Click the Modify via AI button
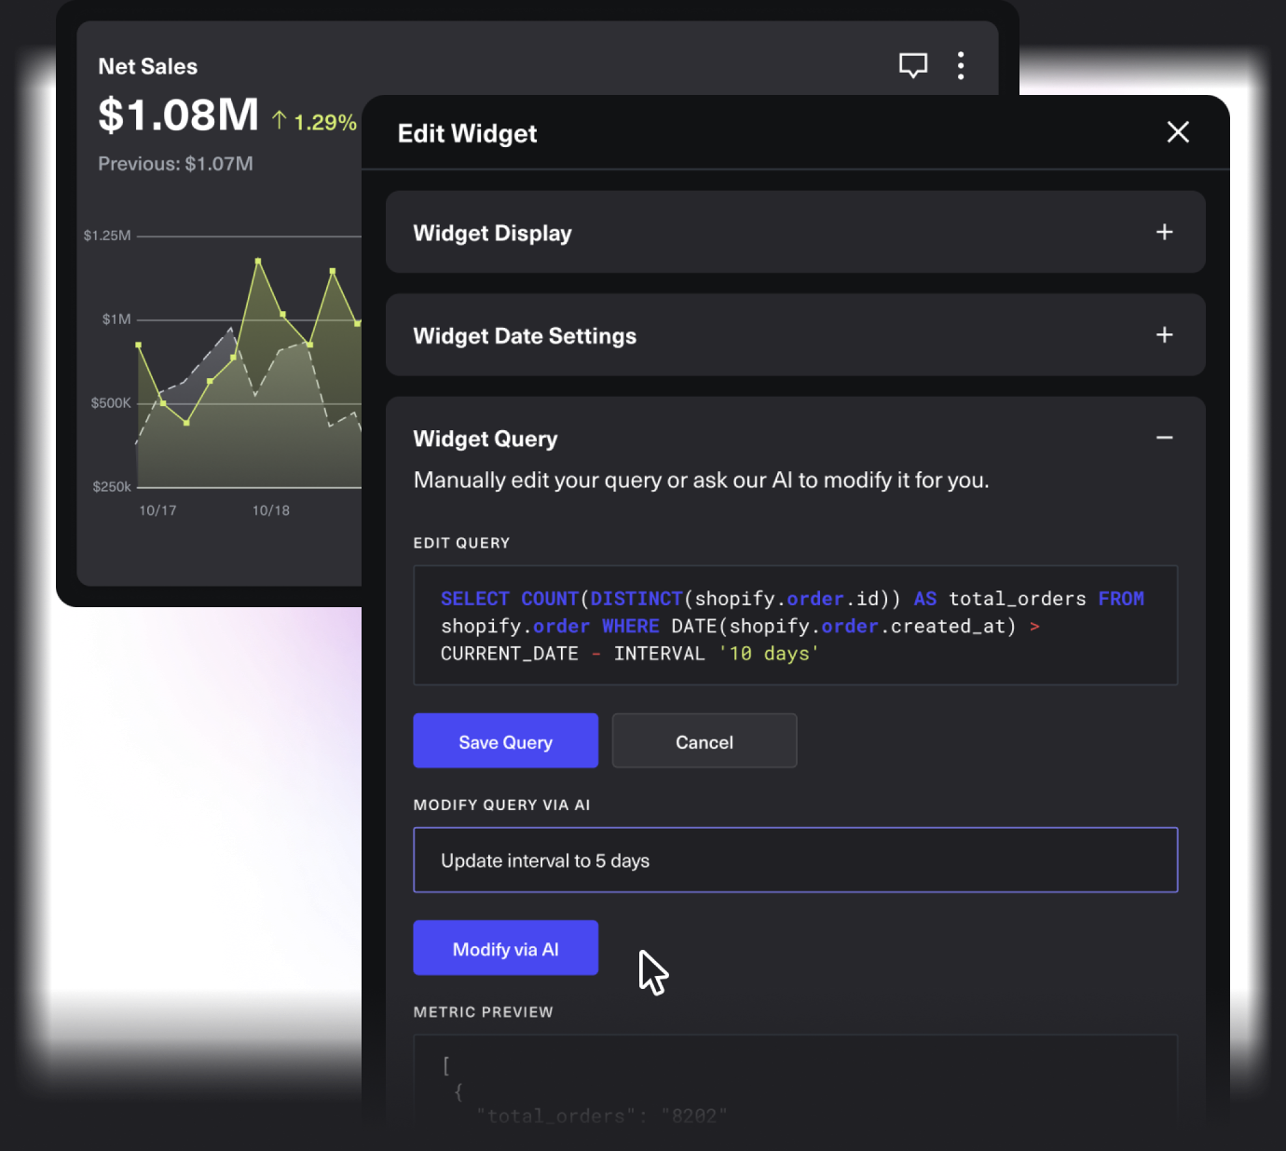The image size is (1286, 1151). pyautogui.click(x=505, y=948)
